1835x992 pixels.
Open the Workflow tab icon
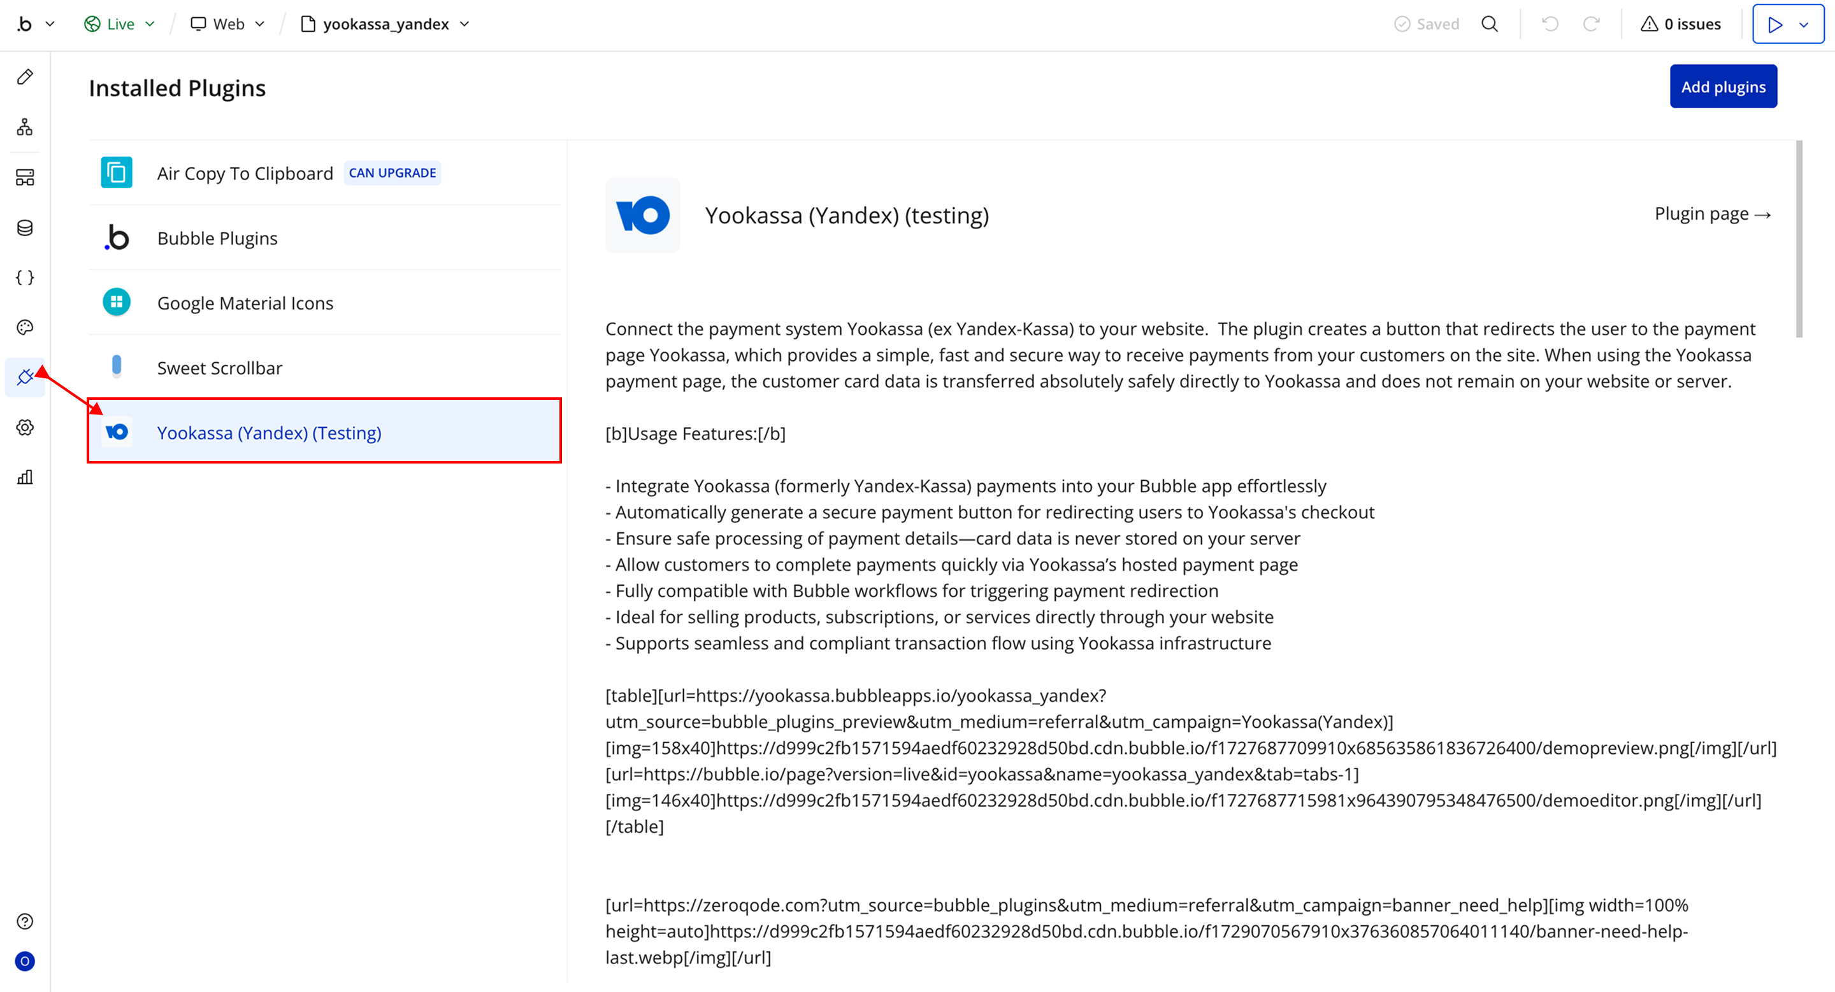(25, 127)
